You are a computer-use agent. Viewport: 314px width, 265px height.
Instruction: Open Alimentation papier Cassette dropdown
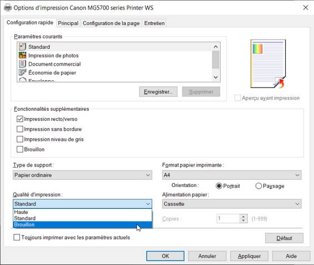tap(232, 204)
